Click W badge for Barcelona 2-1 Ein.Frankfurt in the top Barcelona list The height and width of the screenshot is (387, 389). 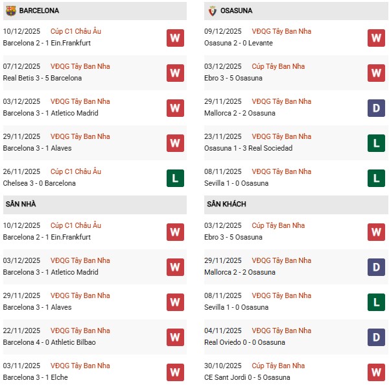tap(175, 38)
